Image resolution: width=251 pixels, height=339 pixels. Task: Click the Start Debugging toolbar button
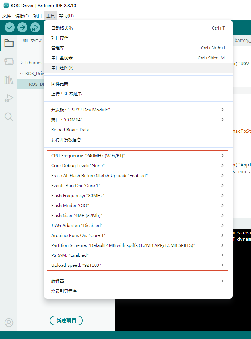tap(35, 27)
